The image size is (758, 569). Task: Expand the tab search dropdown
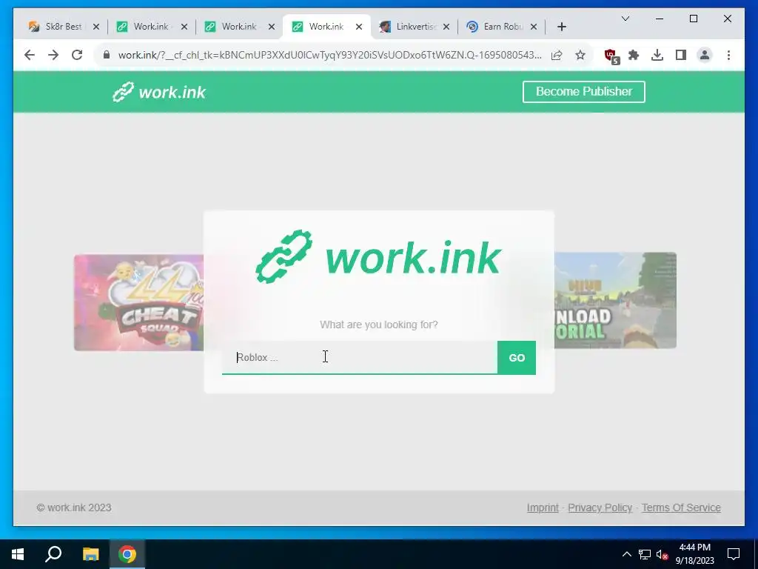coord(625,19)
